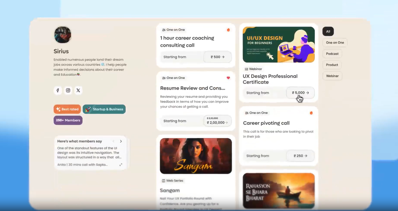This screenshot has width=398, height=211.
Task: Open the 'Sangam' title below the poster
Action: click(x=170, y=191)
